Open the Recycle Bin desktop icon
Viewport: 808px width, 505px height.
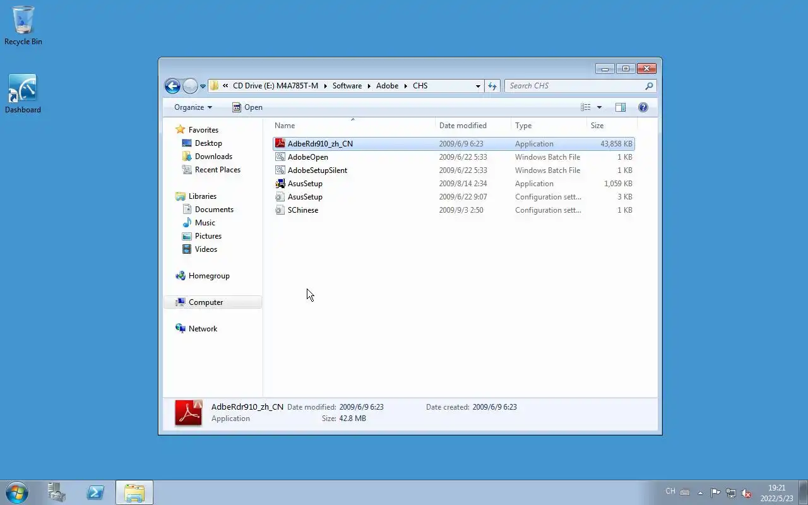pos(23,26)
